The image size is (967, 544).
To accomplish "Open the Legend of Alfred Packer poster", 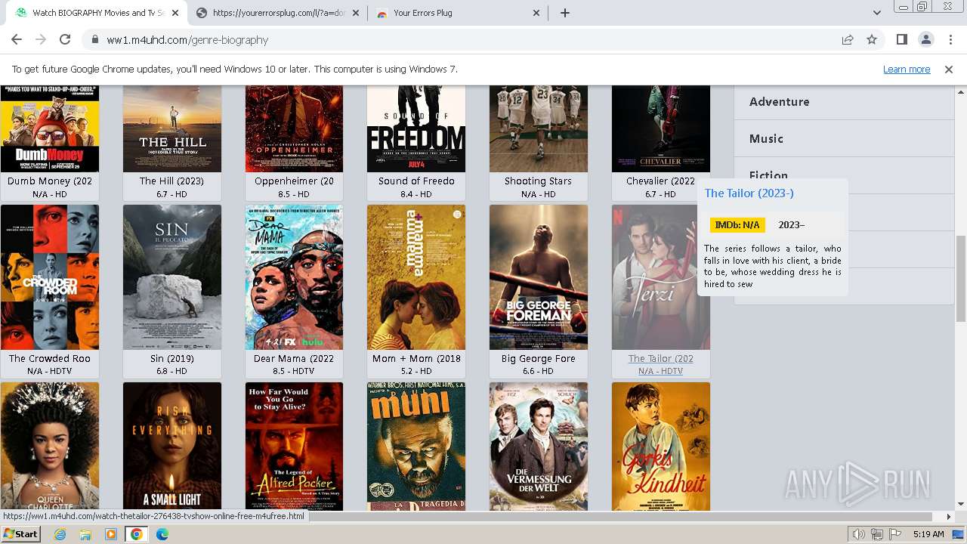I will (x=294, y=447).
